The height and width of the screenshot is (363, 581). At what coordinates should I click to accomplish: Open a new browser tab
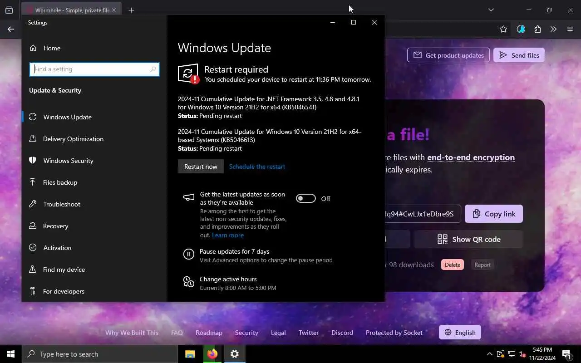coord(131,10)
